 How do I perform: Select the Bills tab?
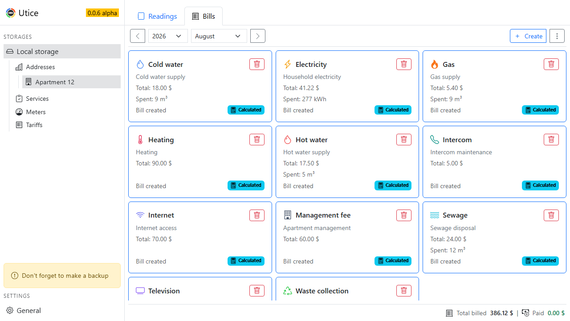click(204, 16)
